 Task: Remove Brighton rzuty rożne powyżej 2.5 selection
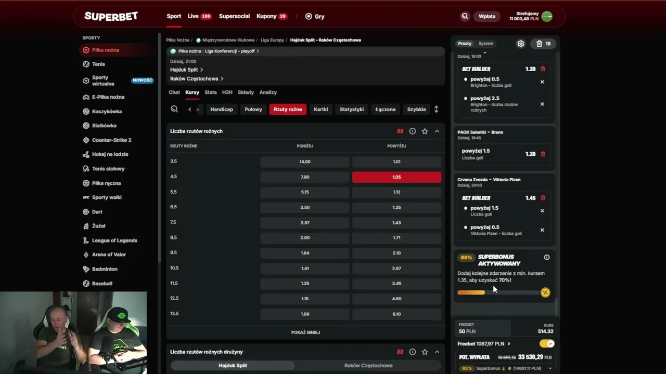pyautogui.click(x=542, y=104)
